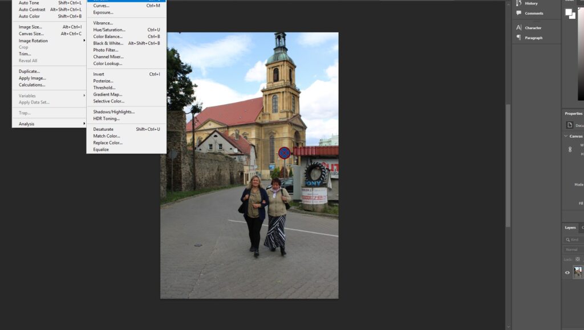This screenshot has height=330, width=584.
Task: Open the Comments panel icon
Action: click(x=518, y=13)
